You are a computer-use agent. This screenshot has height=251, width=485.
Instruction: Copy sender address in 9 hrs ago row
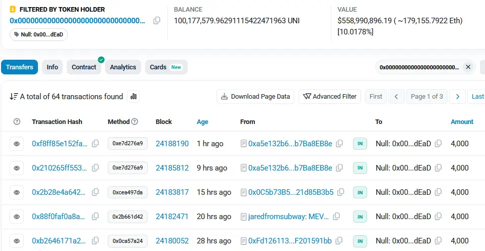click(x=340, y=168)
